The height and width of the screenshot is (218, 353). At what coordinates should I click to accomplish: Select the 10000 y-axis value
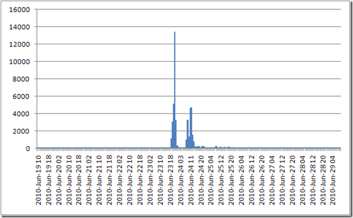pyautogui.click(x=19, y=62)
